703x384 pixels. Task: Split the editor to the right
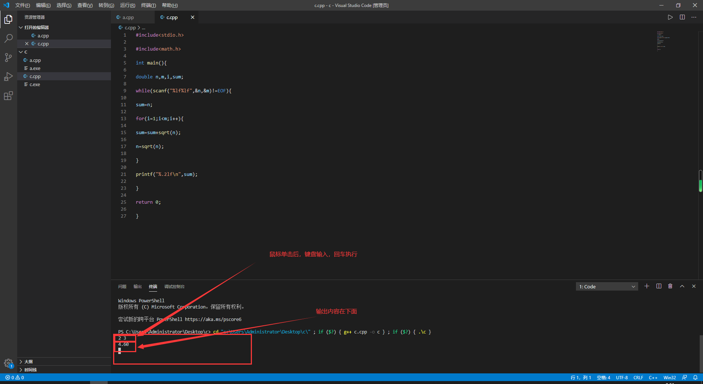[682, 17]
